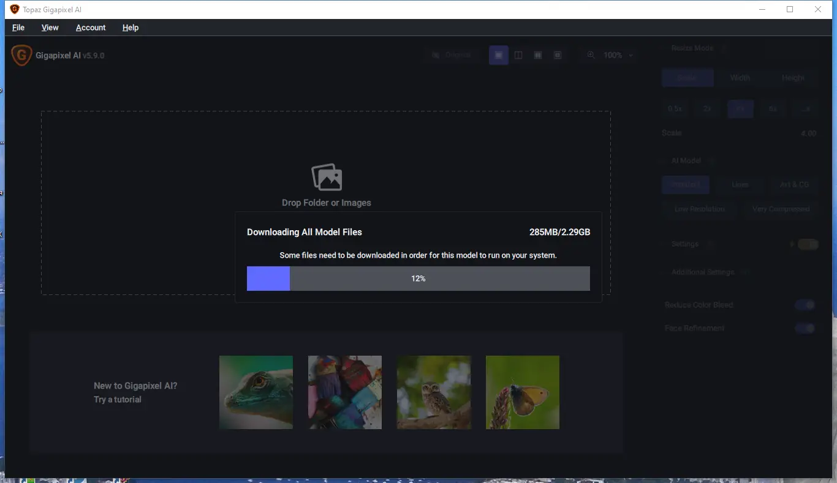This screenshot has height=483, width=837.
Task: Open the Account menu
Action: tap(91, 28)
